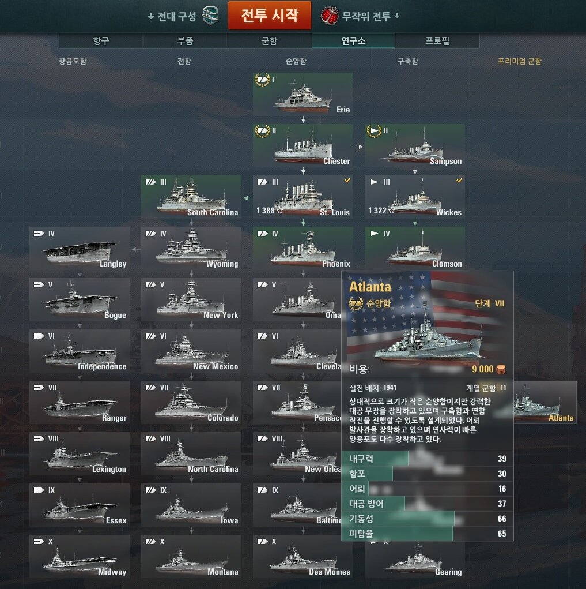Switch to the 항구 tab
The width and height of the screenshot is (586, 589).
click(x=101, y=40)
